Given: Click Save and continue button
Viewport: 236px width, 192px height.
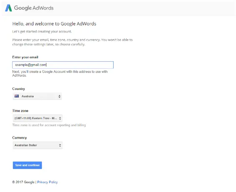Looking at the screenshot, I should 27,165.
